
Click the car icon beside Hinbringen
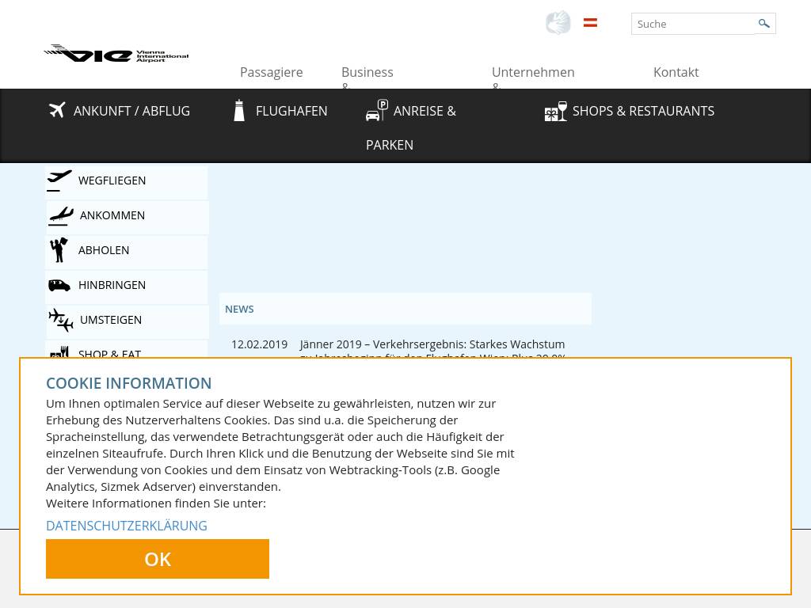pyautogui.click(x=59, y=285)
